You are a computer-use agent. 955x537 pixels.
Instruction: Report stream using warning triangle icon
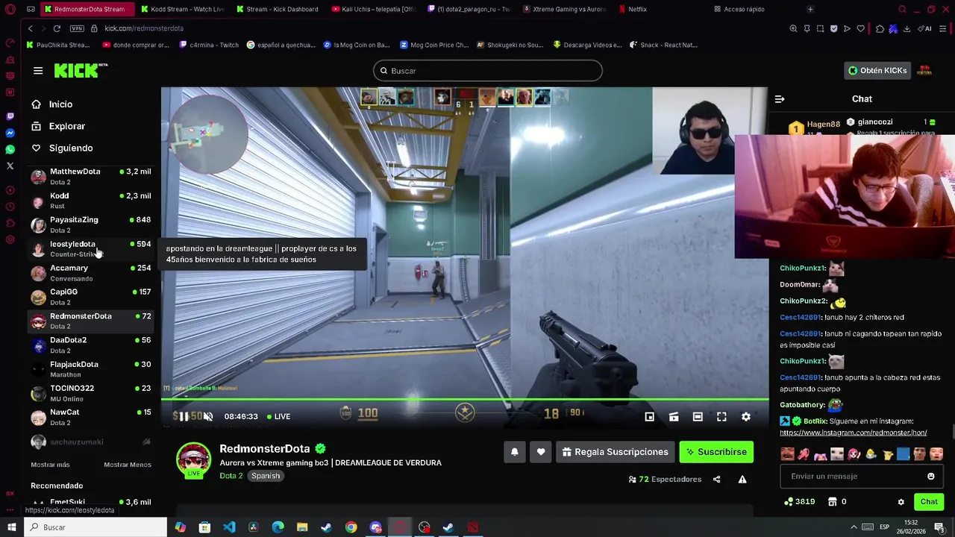click(742, 479)
